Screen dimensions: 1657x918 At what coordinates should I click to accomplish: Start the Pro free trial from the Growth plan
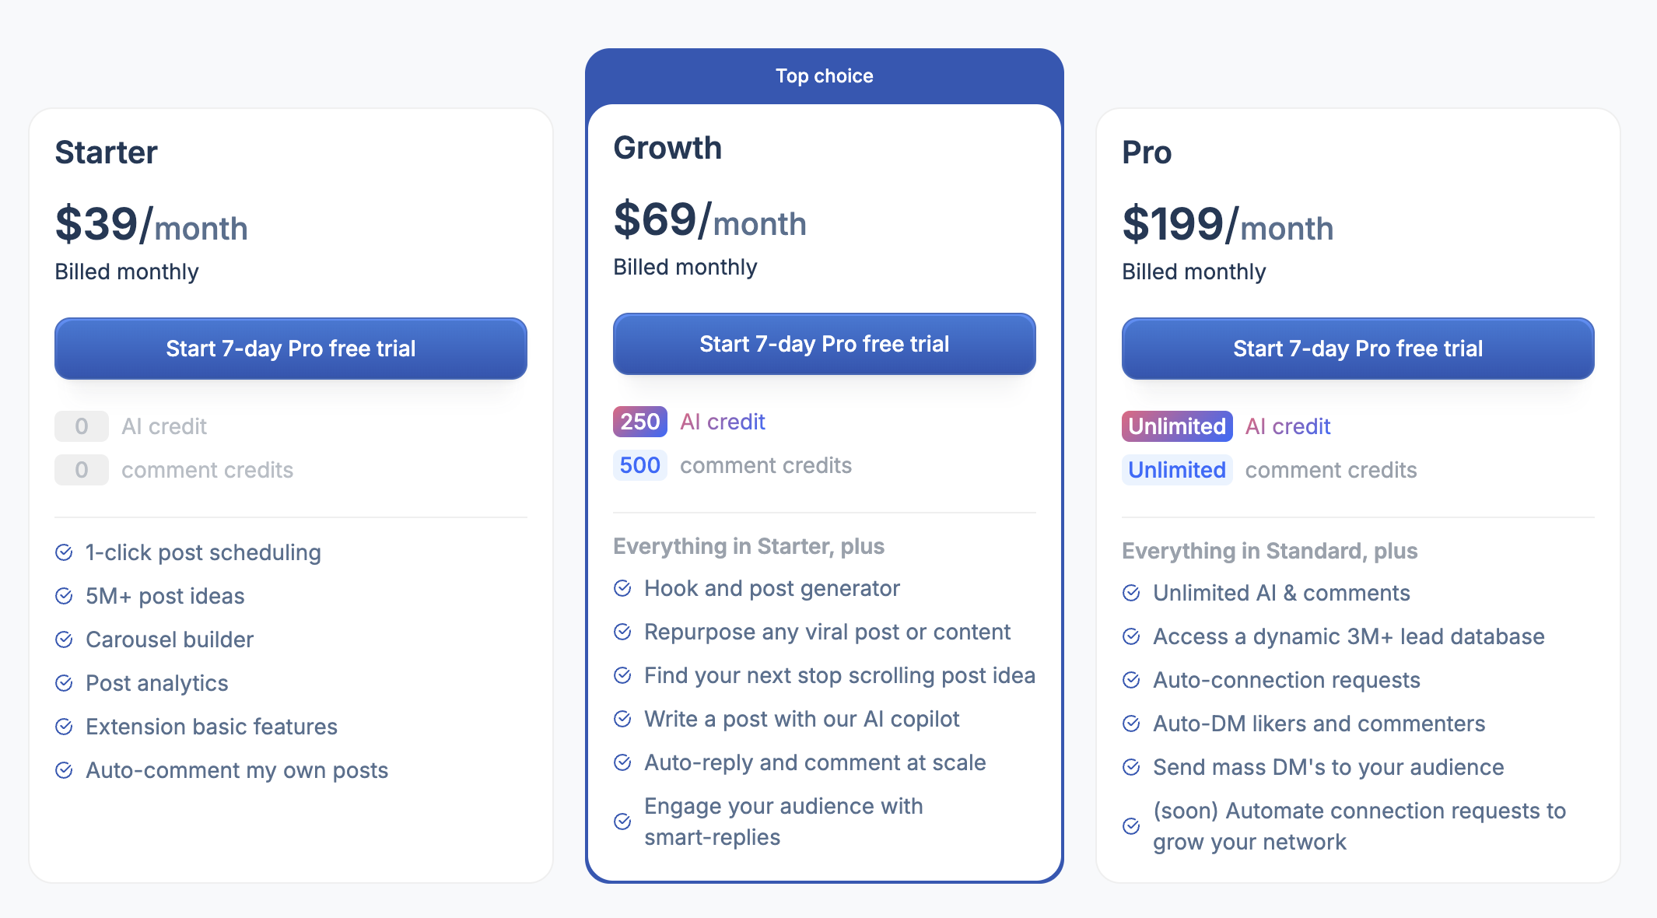click(824, 344)
